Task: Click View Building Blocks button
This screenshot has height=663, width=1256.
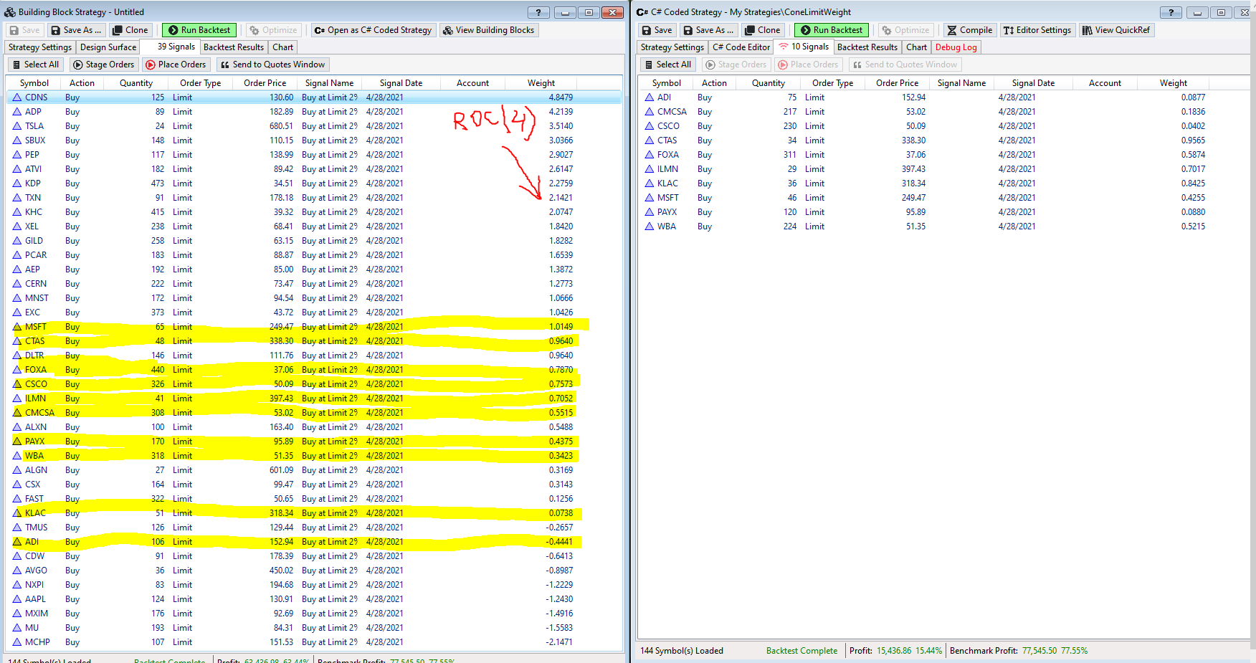Action: [488, 30]
